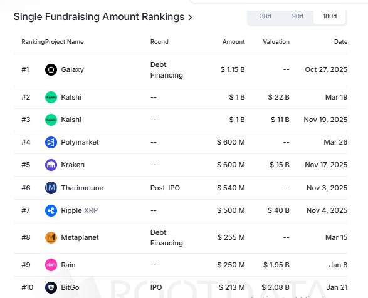368x298 pixels.
Task: Click the Ranking column header
Action: point(33,42)
